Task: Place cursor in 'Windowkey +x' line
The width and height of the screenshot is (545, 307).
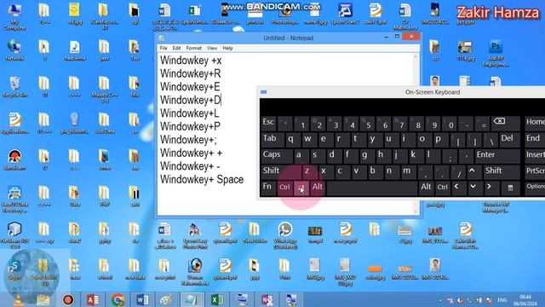Action: tap(191, 61)
